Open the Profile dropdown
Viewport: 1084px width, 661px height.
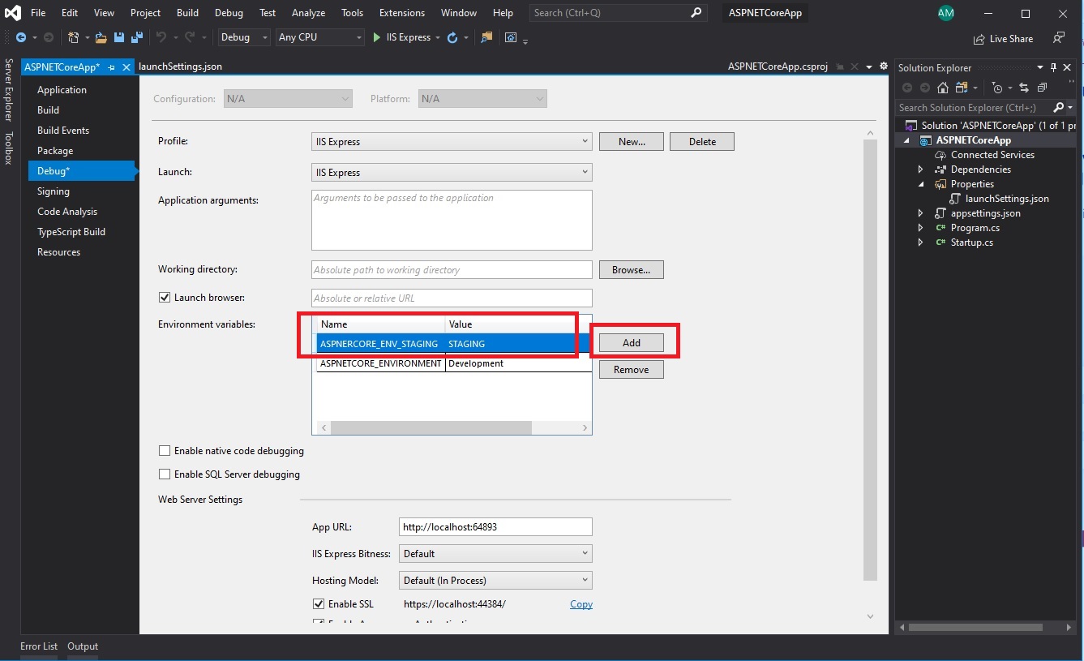click(x=452, y=141)
